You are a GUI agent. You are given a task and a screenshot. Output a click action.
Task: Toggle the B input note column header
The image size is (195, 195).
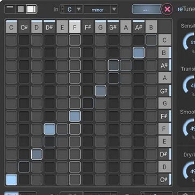coord(151,26)
